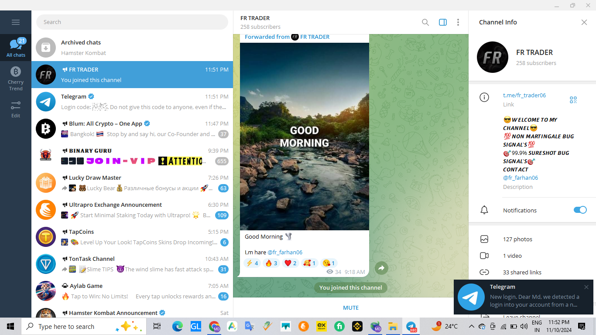
Task: Open the Fiverr taskbar icon
Action: [339, 326]
